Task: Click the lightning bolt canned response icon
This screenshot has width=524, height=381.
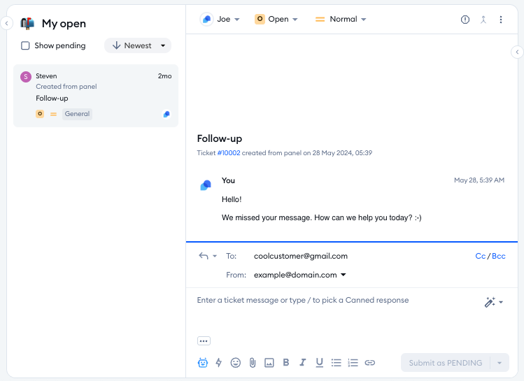Action: (x=218, y=363)
